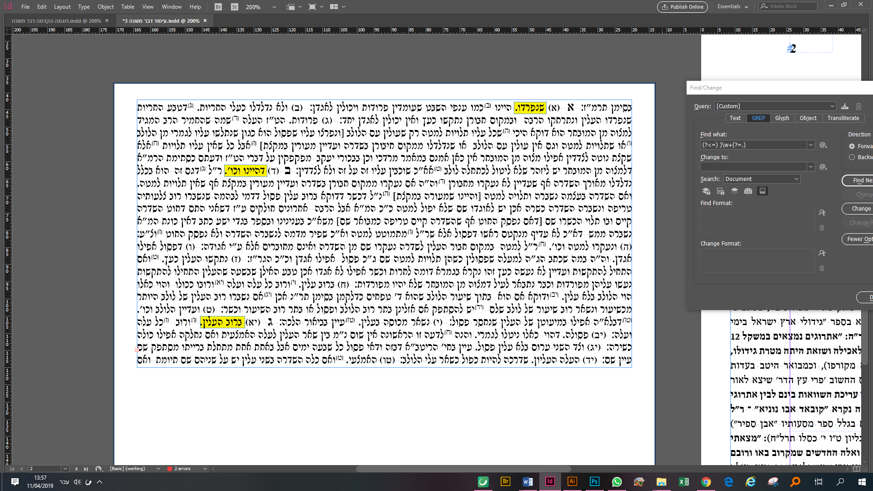Open Go to Bridge icon

tap(218, 7)
